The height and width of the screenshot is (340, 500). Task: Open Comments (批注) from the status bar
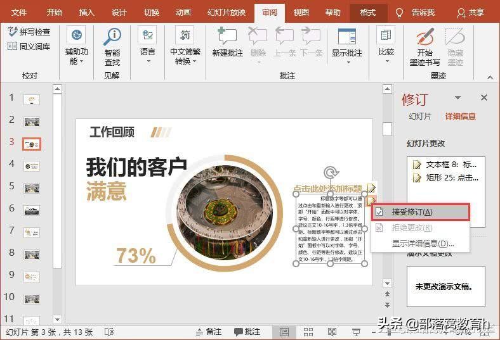click(247, 332)
